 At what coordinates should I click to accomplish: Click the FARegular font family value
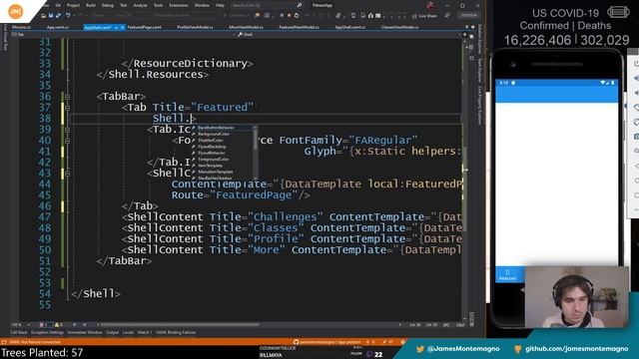[383, 141]
